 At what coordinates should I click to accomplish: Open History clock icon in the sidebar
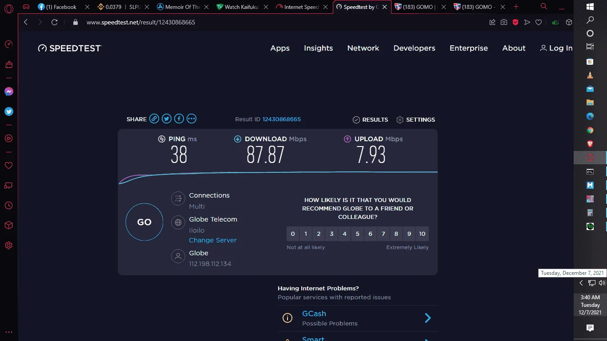point(9,206)
